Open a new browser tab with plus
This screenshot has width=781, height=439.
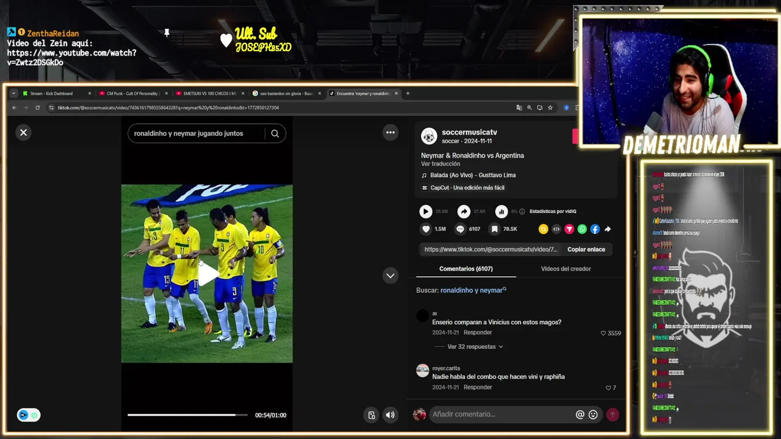click(x=408, y=93)
